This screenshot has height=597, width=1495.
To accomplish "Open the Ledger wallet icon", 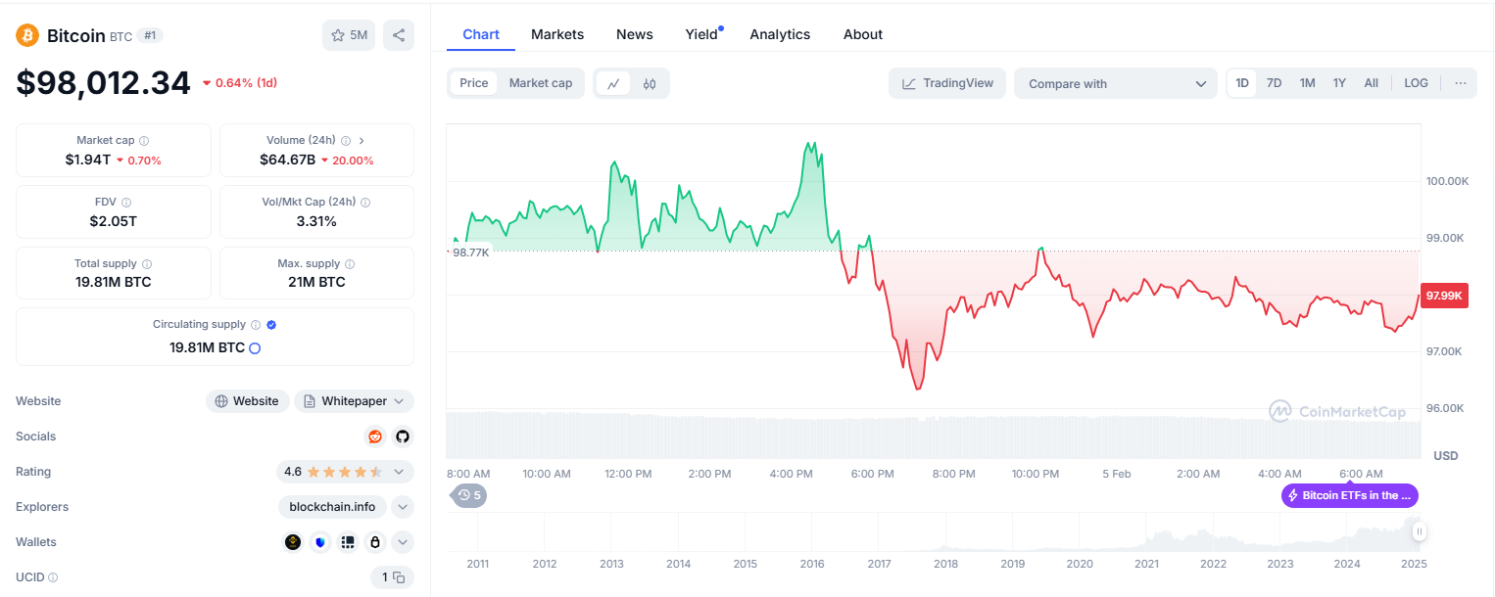I will [x=347, y=542].
